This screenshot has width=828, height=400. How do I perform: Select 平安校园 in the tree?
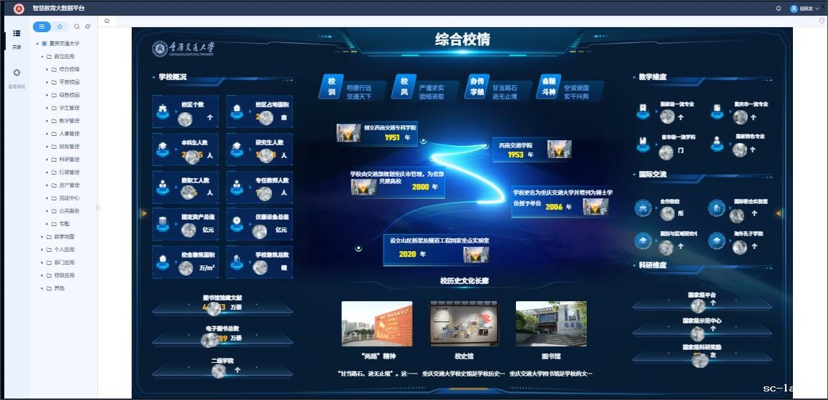coord(69,82)
